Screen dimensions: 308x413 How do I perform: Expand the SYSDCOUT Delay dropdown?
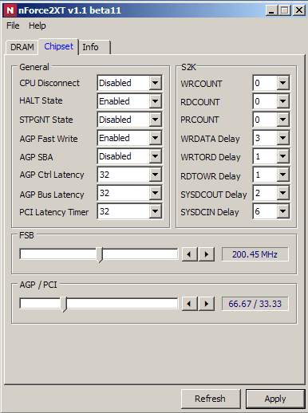click(271, 193)
